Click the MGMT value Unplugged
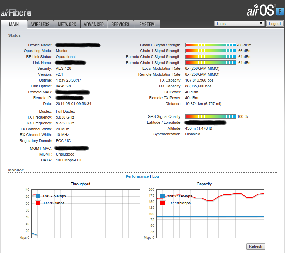This screenshot has height=253, width=285. pos(65,154)
